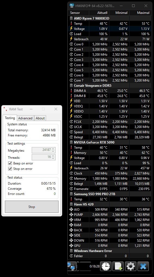
Task: Click the Total memory value 32414 MB
Action: (48, 130)
